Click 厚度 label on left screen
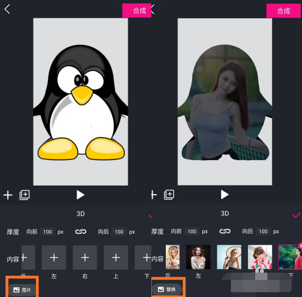302x297 pixels. (13, 232)
